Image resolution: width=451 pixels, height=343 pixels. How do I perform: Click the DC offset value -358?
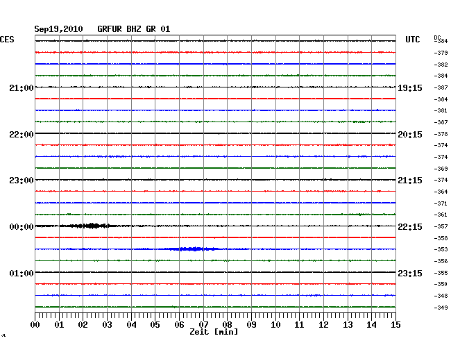click(441, 238)
